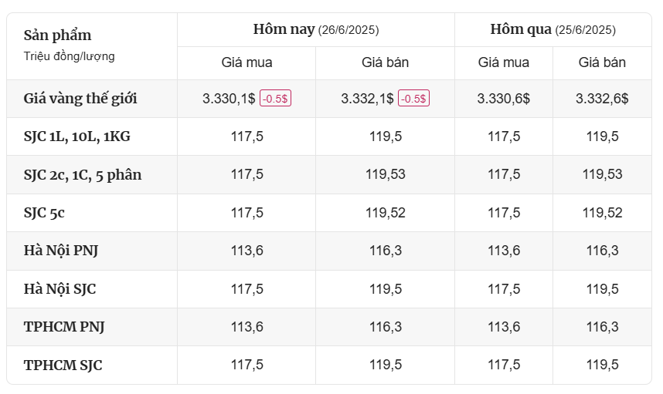The image size is (663, 394).
Task: Click the TPHCM PNJ row label
Action: click(64, 327)
